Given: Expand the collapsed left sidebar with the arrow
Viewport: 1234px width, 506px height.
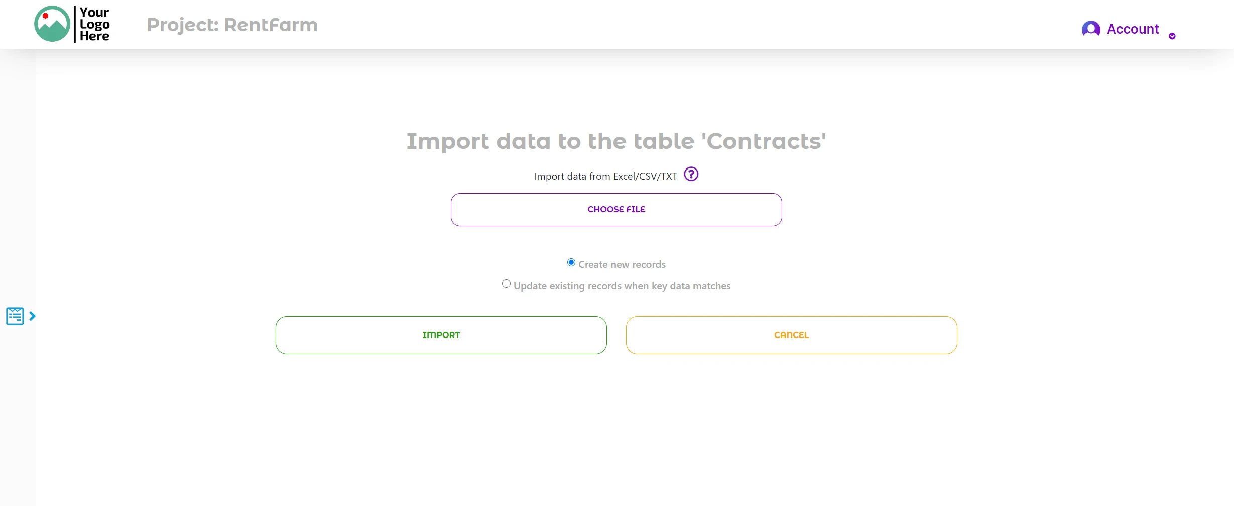Looking at the screenshot, I should pos(33,316).
